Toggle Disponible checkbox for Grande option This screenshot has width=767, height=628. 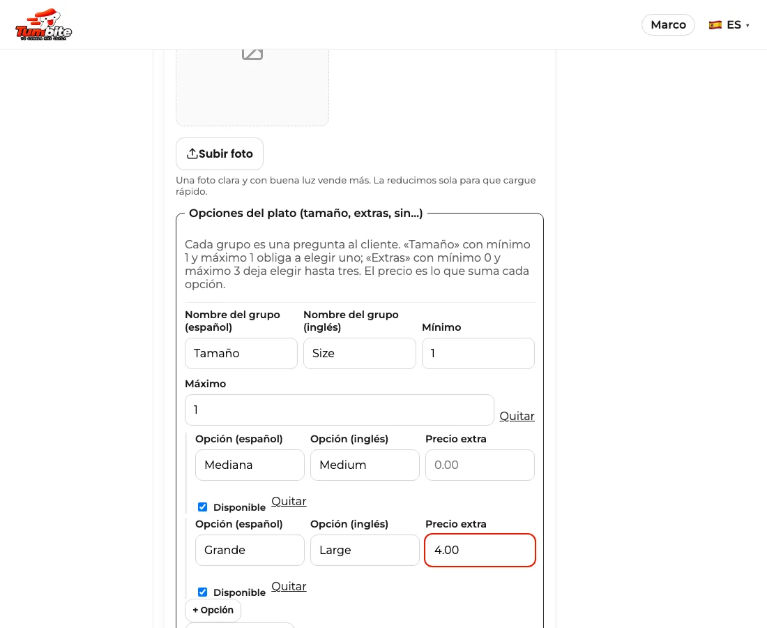click(202, 592)
